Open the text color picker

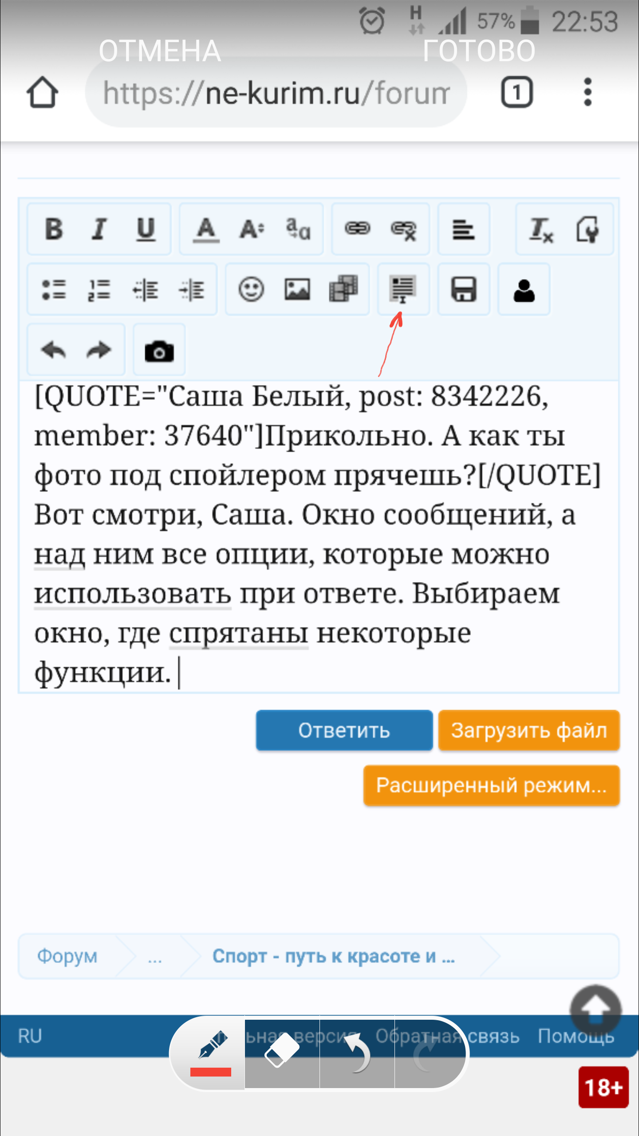pos(206,229)
